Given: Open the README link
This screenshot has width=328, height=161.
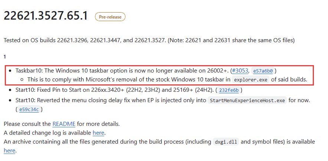Looking at the screenshot, I should (64, 124).
